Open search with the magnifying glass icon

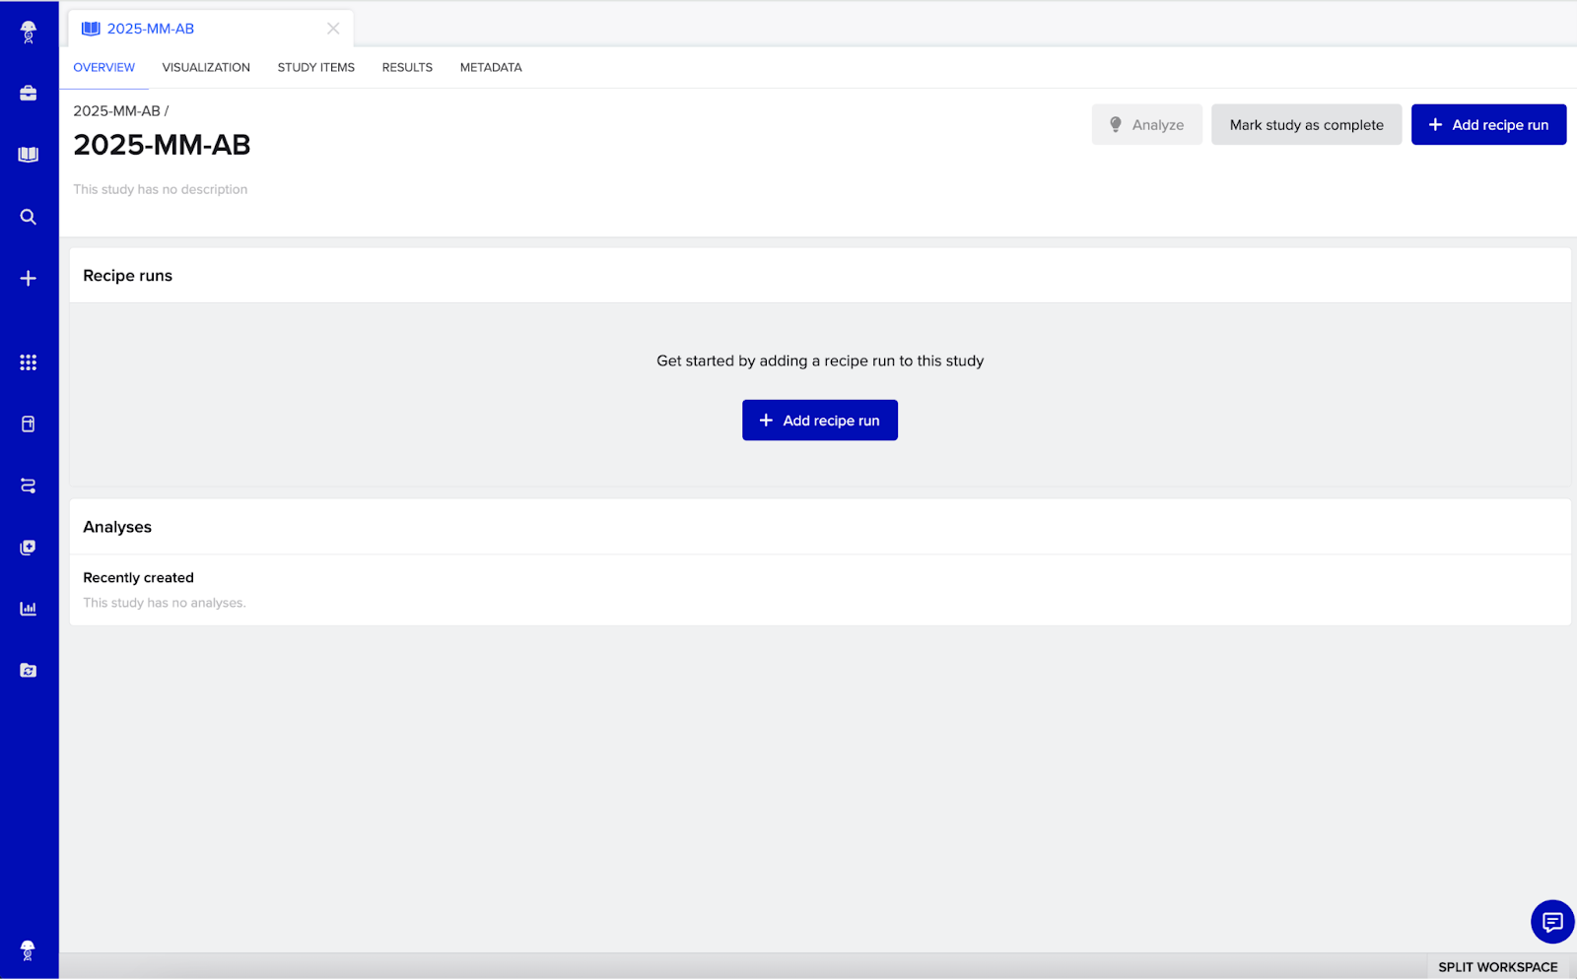click(29, 217)
